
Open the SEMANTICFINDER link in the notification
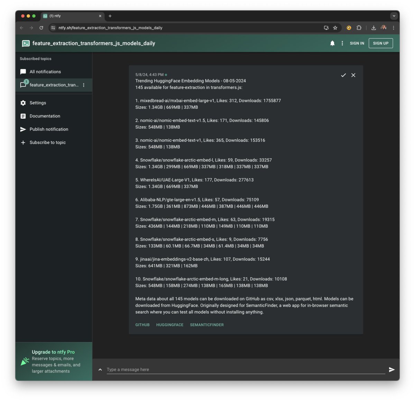207,325
